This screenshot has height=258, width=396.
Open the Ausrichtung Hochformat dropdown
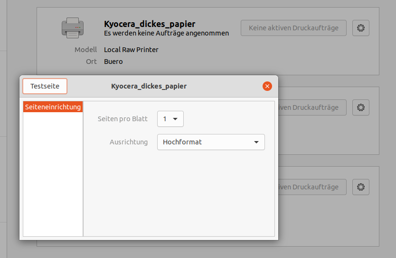pos(211,142)
